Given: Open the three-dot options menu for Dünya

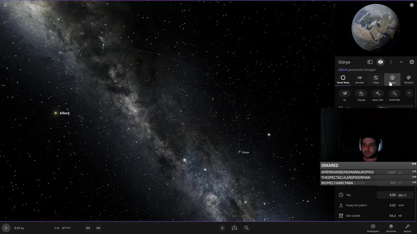Looking at the screenshot, I should point(391,62).
